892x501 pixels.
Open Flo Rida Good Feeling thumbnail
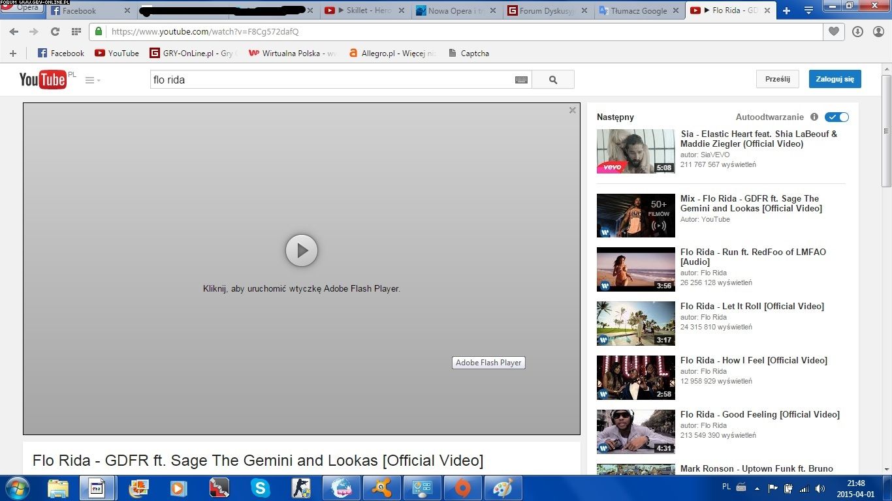(635, 432)
